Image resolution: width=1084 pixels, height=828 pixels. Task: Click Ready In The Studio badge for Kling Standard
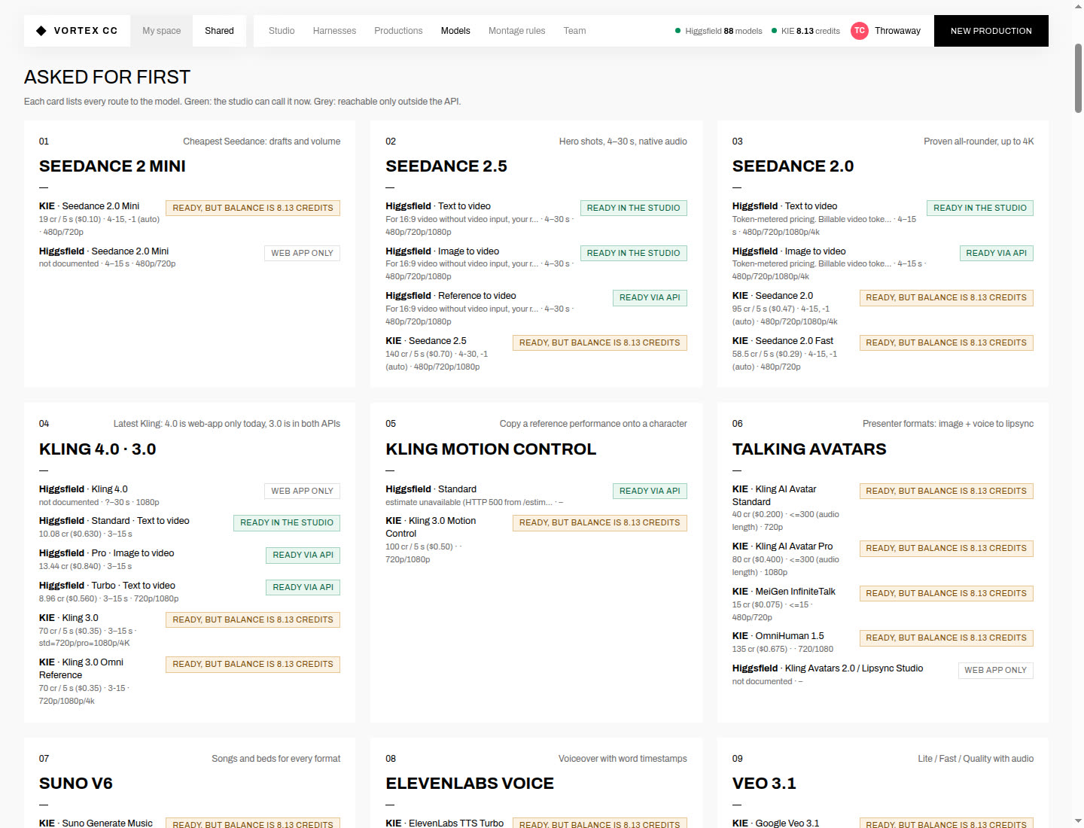pos(287,522)
